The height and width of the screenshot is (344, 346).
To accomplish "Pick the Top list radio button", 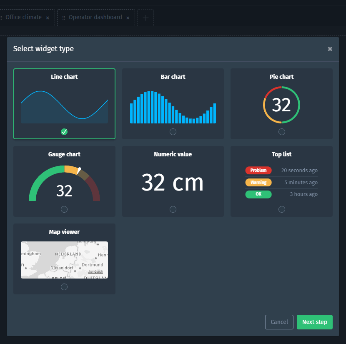I will coord(281,209).
